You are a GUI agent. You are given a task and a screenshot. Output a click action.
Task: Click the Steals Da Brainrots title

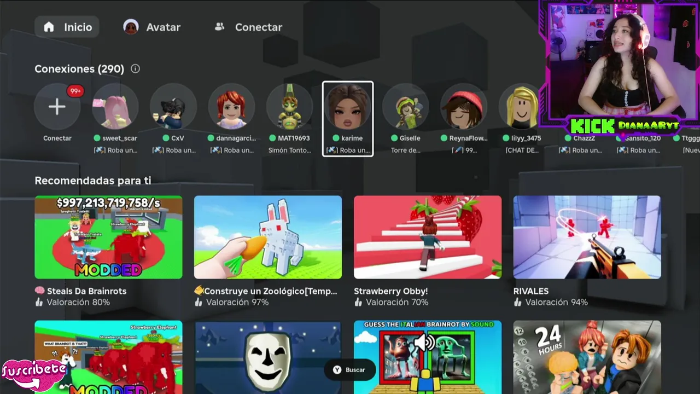pyautogui.click(x=80, y=291)
